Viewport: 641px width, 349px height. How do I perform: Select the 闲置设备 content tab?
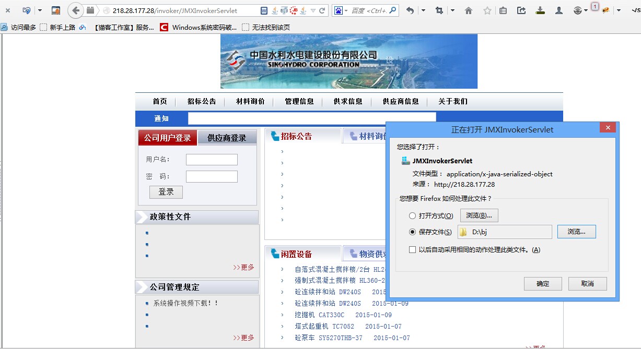(303, 254)
